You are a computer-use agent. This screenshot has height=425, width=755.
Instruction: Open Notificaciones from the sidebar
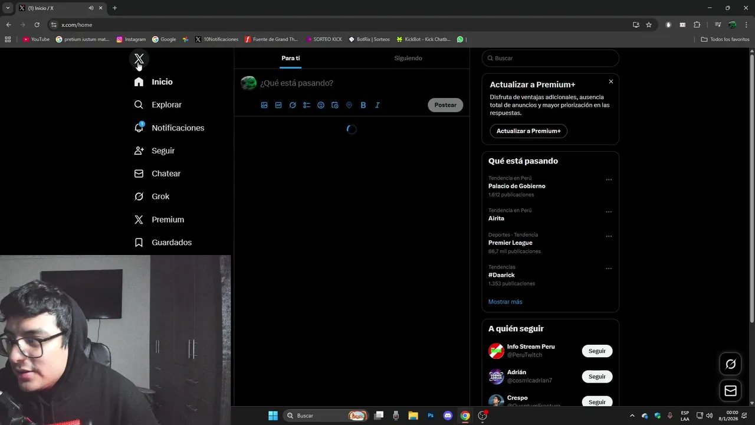(x=169, y=127)
